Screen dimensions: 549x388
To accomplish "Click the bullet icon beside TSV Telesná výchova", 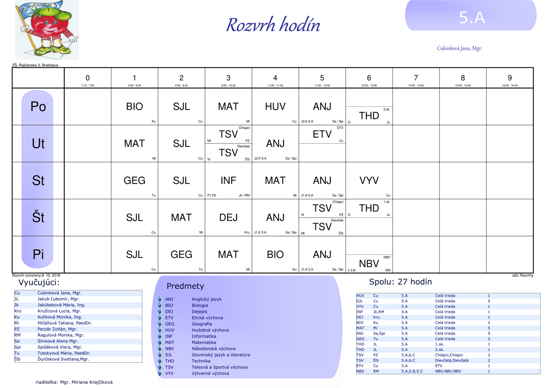I will [161, 368].
